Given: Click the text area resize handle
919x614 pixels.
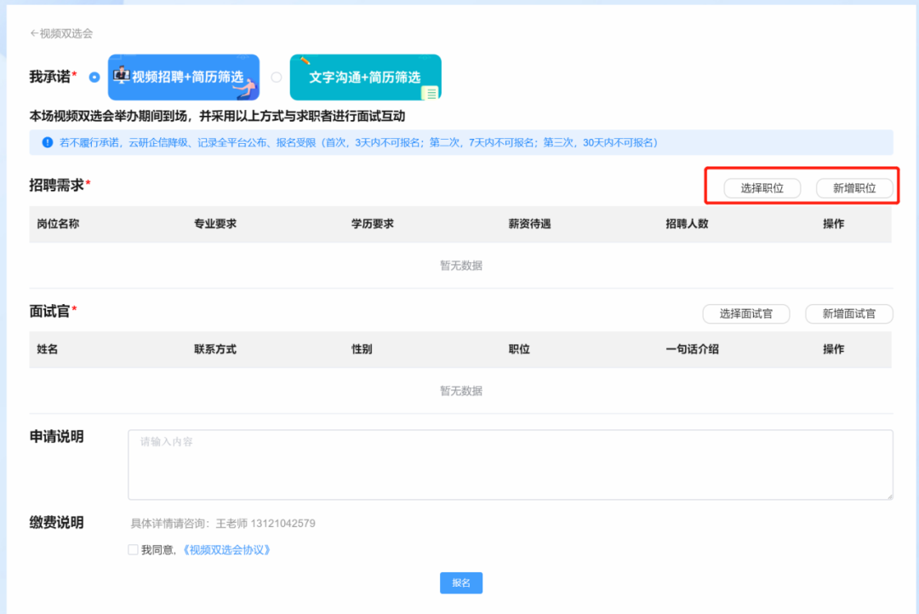Looking at the screenshot, I should pyautogui.click(x=888, y=495).
